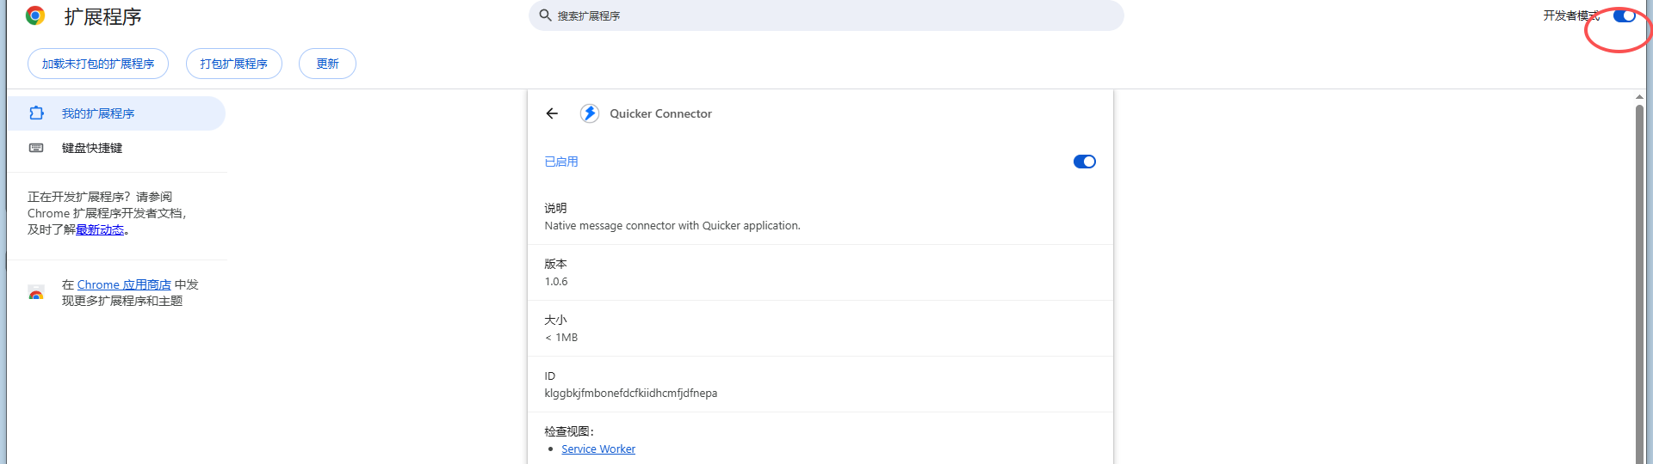This screenshot has height=464, width=1653.
Task: Click the scrollbar up arrow
Action: pos(1639,96)
